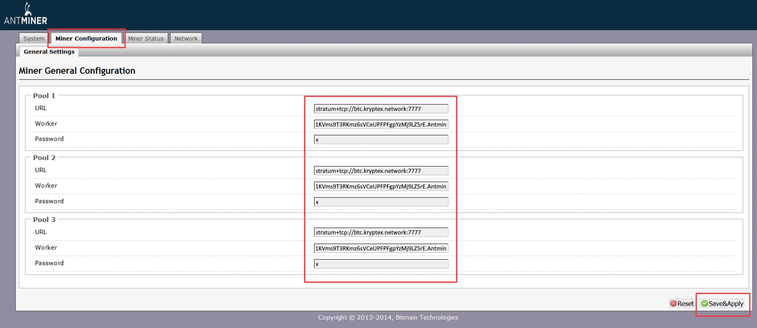Click the Antminer logo
This screenshot has height=328, width=757.
tap(26, 14)
